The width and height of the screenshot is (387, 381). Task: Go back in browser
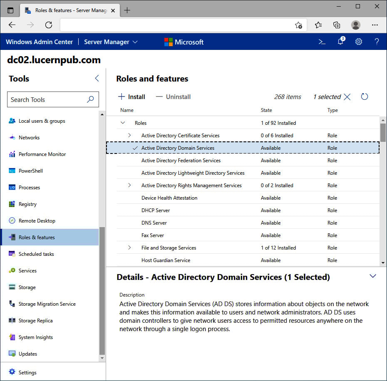tap(12, 25)
